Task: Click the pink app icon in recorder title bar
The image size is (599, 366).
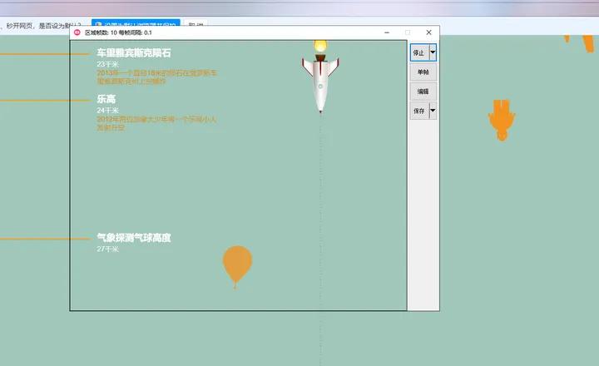Action: click(x=77, y=32)
